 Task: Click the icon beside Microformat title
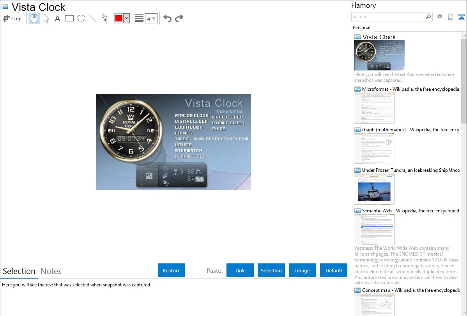click(357, 89)
